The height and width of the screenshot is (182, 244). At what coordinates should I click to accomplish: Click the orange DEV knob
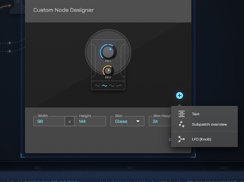pyautogui.click(x=108, y=71)
